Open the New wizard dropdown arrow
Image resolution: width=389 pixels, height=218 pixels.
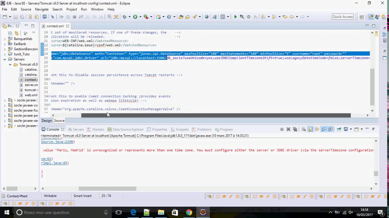point(10,17)
